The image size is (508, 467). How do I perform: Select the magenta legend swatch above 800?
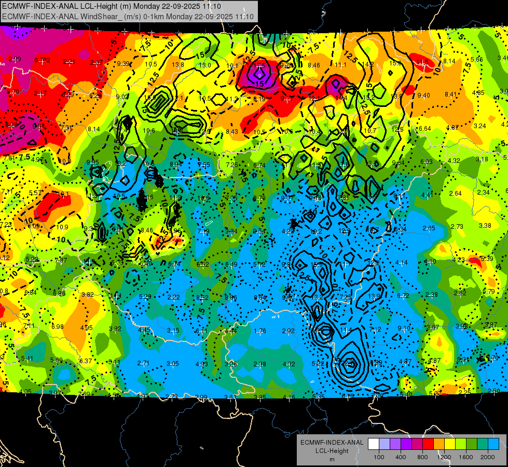click(x=417, y=444)
